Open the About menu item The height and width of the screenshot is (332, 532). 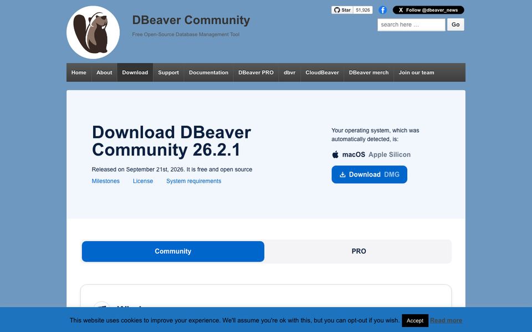pos(104,72)
